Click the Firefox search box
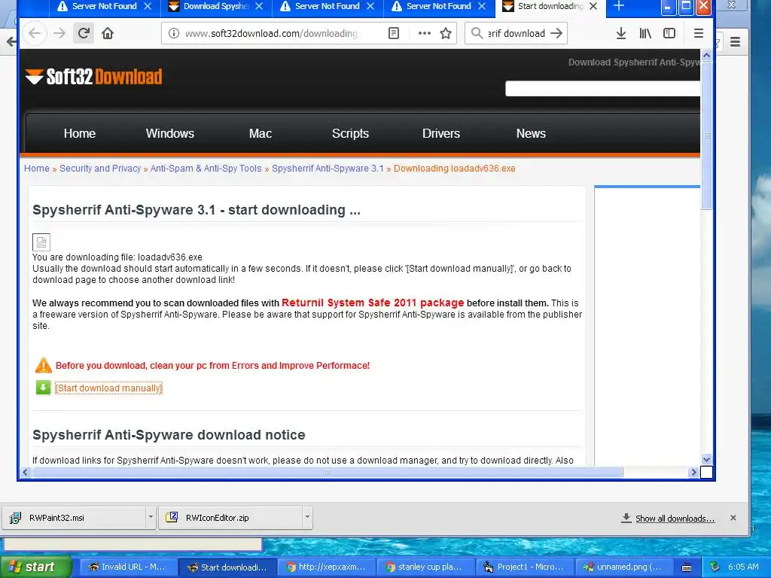 pyautogui.click(x=517, y=33)
